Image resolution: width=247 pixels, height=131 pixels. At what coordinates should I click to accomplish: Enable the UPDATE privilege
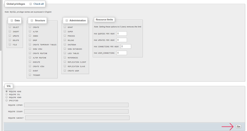point(10,36)
